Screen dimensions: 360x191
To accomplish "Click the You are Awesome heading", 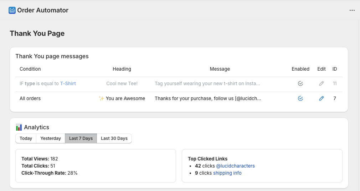I will 122,98.
